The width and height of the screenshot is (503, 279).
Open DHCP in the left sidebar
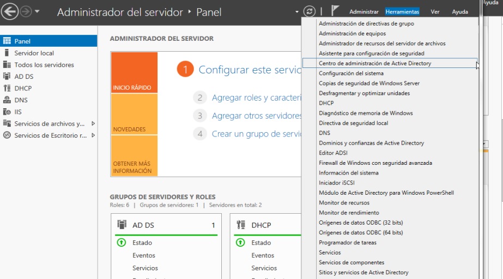pyautogui.click(x=23, y=88)
